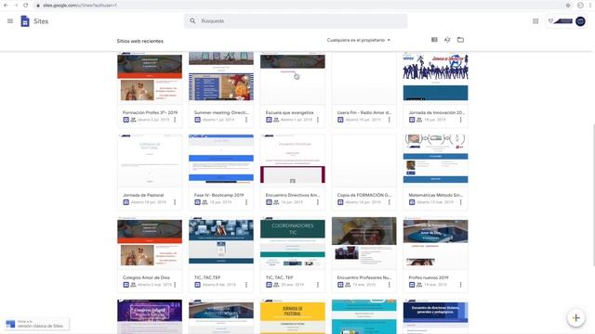Open more options for TIC, TAC,TEP site
Viewport: 595px width, 334px height.
(246, 285)
